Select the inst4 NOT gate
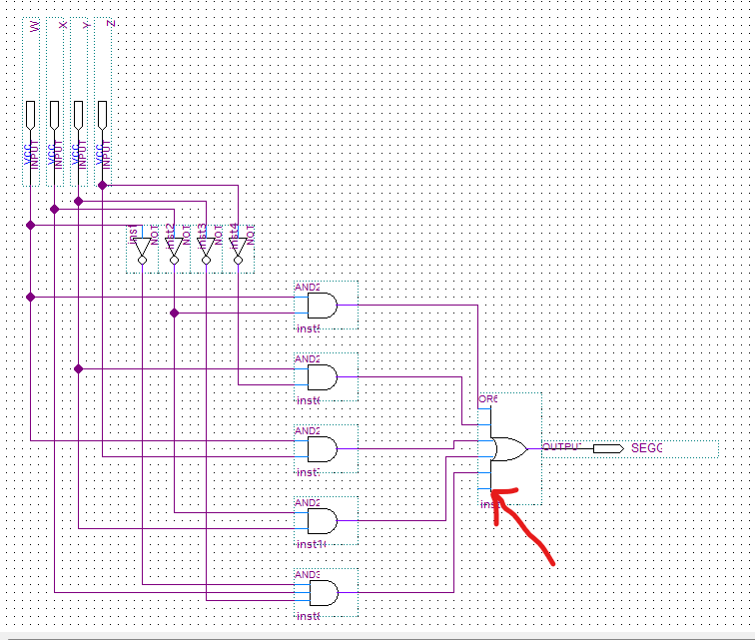 [x=238, y=249]
